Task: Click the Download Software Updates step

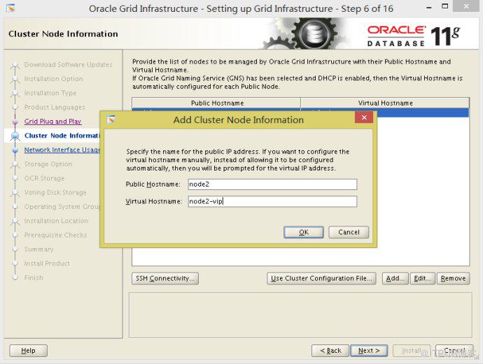Action: coord(68,64)
